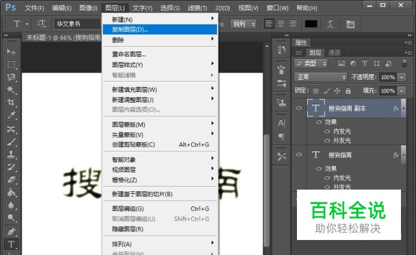Filter layers by type (text) layers
416x255 pixels.
pos(365,63)
